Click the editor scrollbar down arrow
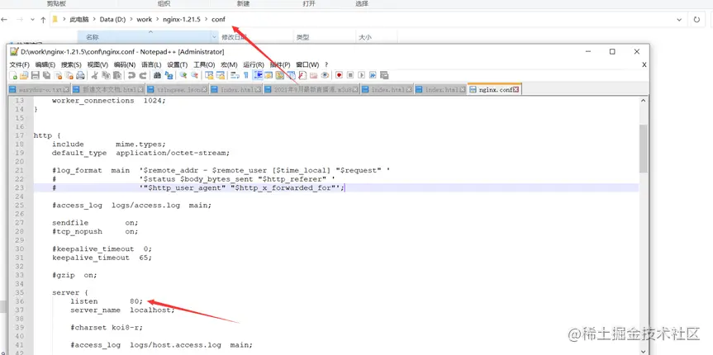The width and height of the screenshot is (713, 355). (x=643, y=351)
